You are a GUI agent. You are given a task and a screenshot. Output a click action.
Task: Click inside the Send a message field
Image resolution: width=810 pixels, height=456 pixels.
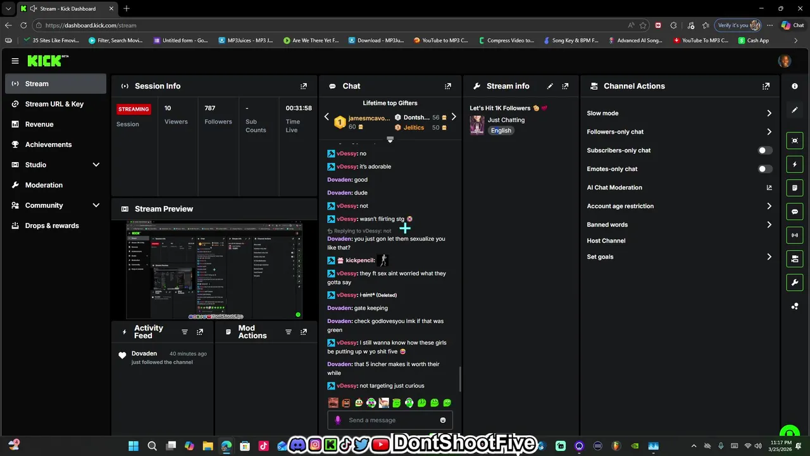(391, 420)
